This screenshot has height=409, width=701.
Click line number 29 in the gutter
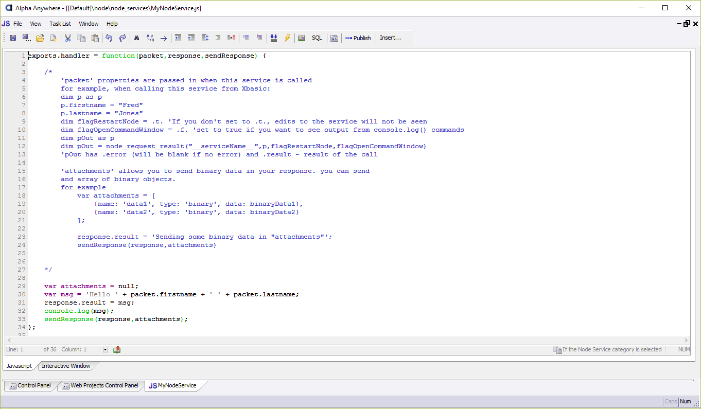pos(22,286)
